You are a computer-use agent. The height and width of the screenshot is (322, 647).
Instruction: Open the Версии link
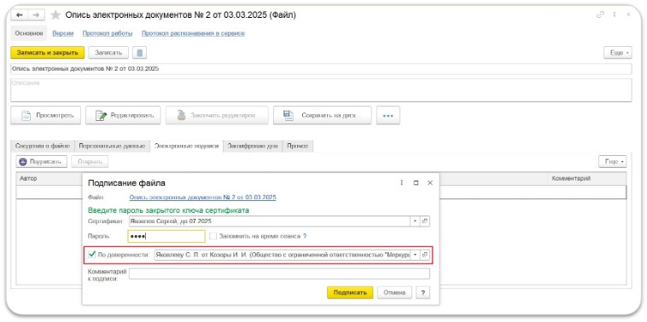(63, 33)
